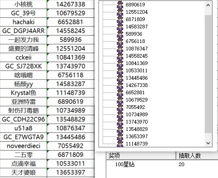Screen dimensions: 218x178
Task: Click the 20 draw count value
Action: pyautogui.click(x=181, y=164)
